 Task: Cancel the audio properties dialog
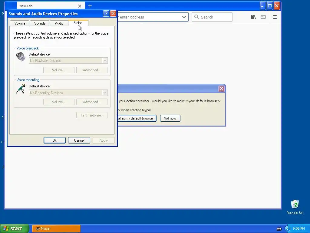[x=79, y=140]
